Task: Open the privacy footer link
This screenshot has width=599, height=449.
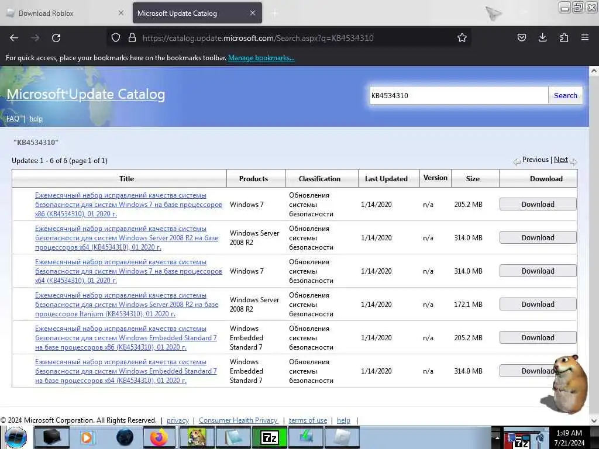Action: tap(178, 420)
